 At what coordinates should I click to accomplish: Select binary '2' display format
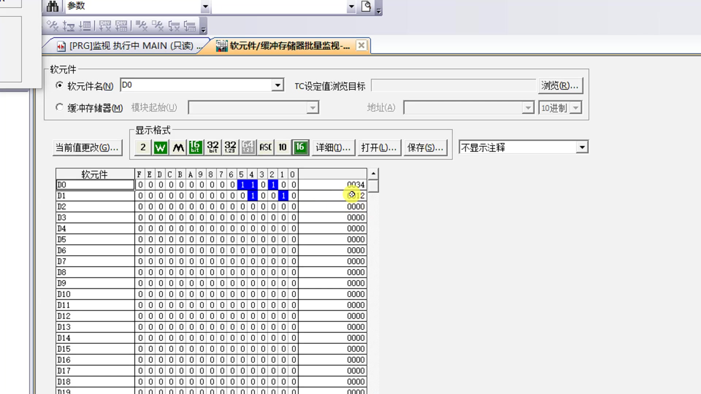click(x=143, y=147)
